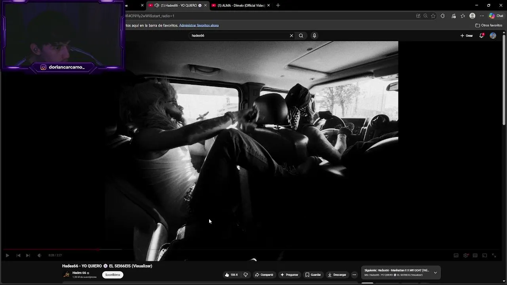Cast the video to a device

point(484,255)
